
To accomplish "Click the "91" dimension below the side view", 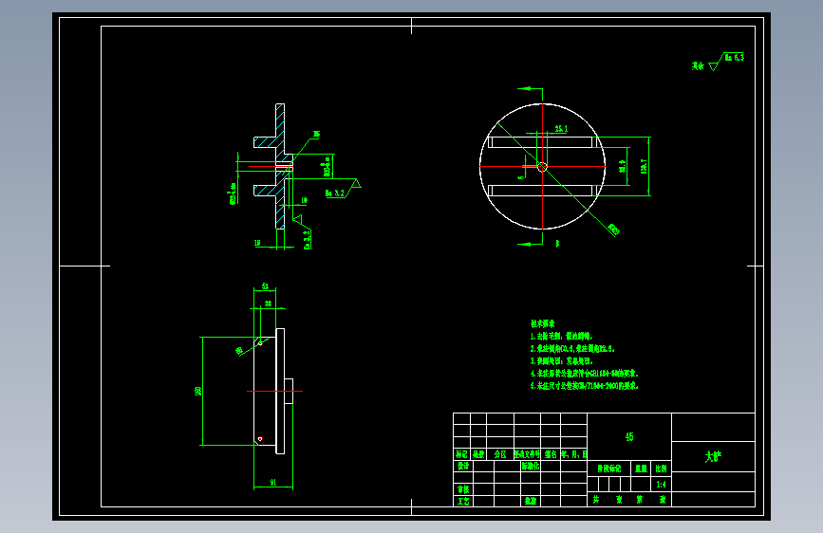I will tap(273, 482).
